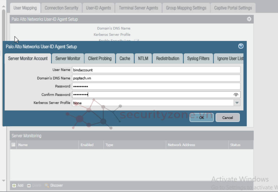Click the gear icon in User-ID Agent Setup header
278x192 pixels.
click(249, 19)
